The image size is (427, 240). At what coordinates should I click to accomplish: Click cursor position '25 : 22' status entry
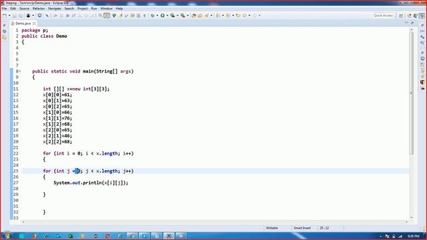[324, 228]
